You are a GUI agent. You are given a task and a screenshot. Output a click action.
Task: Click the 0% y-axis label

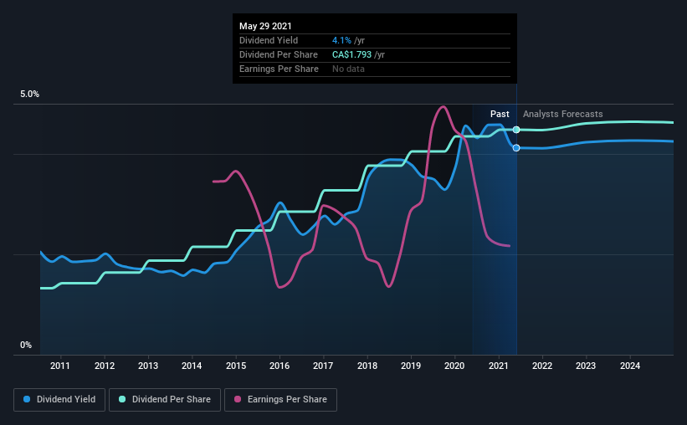(x=26, y=346)
